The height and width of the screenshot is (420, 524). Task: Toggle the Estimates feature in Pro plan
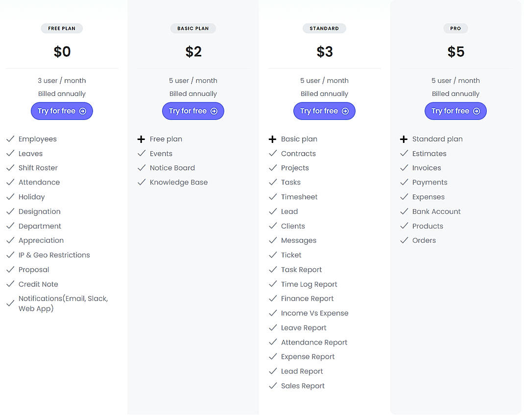(429, 153)
